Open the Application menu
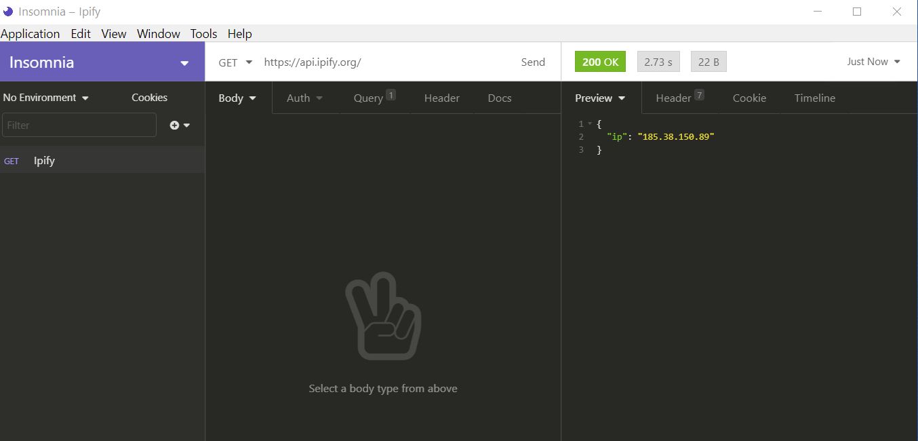This screenshot has width=918, height=441. pyautogui.click(x=31, y=34)
